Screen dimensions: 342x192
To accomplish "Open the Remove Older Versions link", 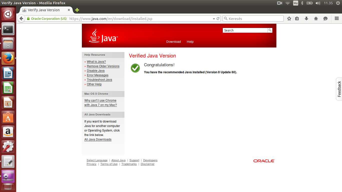I will 103,66.
